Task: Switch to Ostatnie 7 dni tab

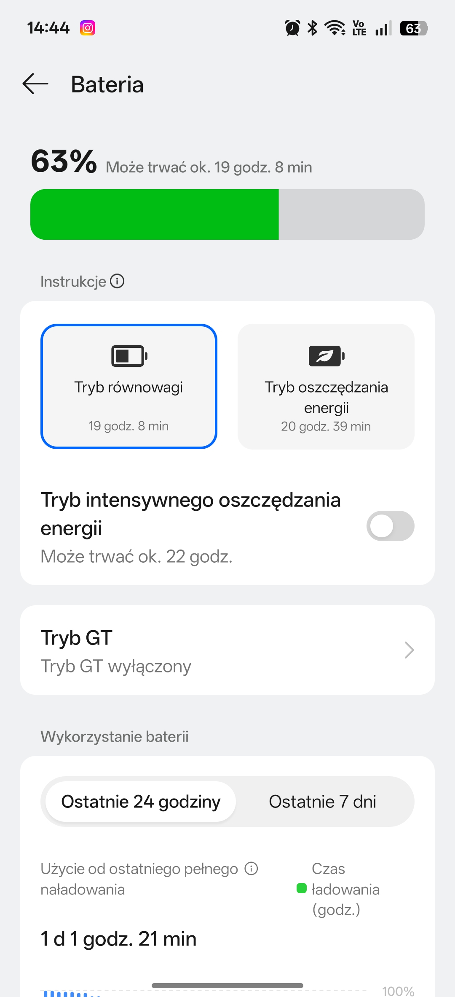Action: 322,802
